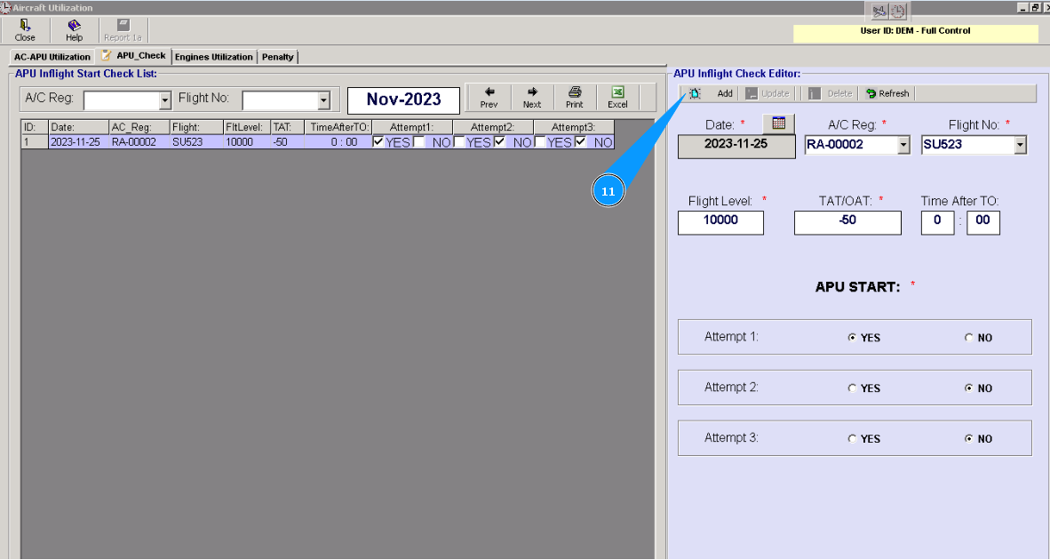Switch to AC-APU Utilization tab

pos(52,57)
